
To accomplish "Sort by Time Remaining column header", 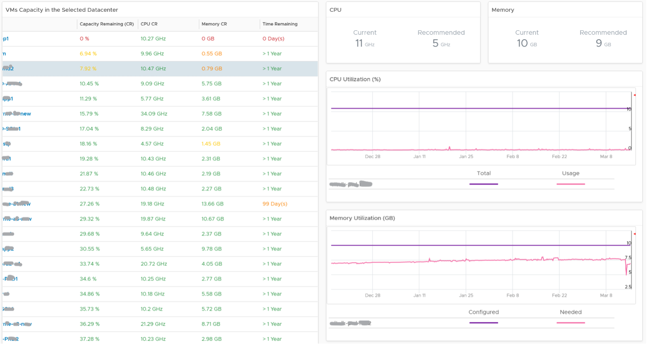I will click(280, 24).
